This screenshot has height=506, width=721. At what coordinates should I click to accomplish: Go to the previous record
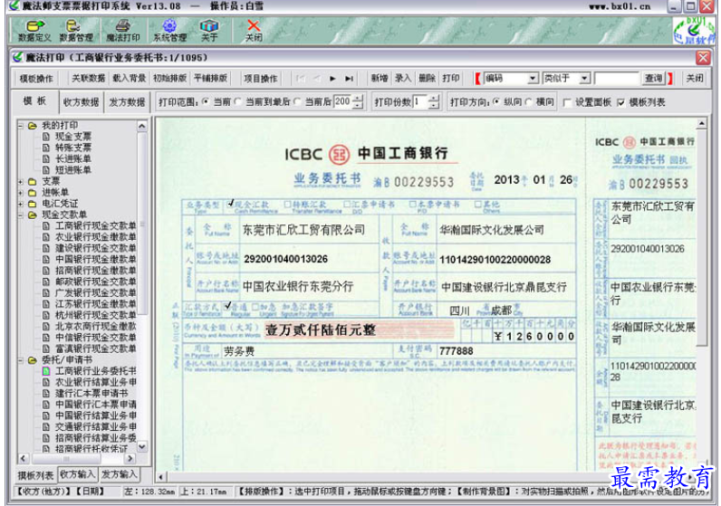(x=317, y=79)
